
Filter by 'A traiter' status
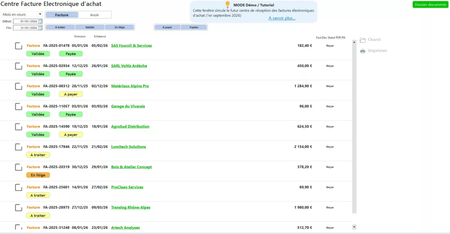[x=60, y=27]
